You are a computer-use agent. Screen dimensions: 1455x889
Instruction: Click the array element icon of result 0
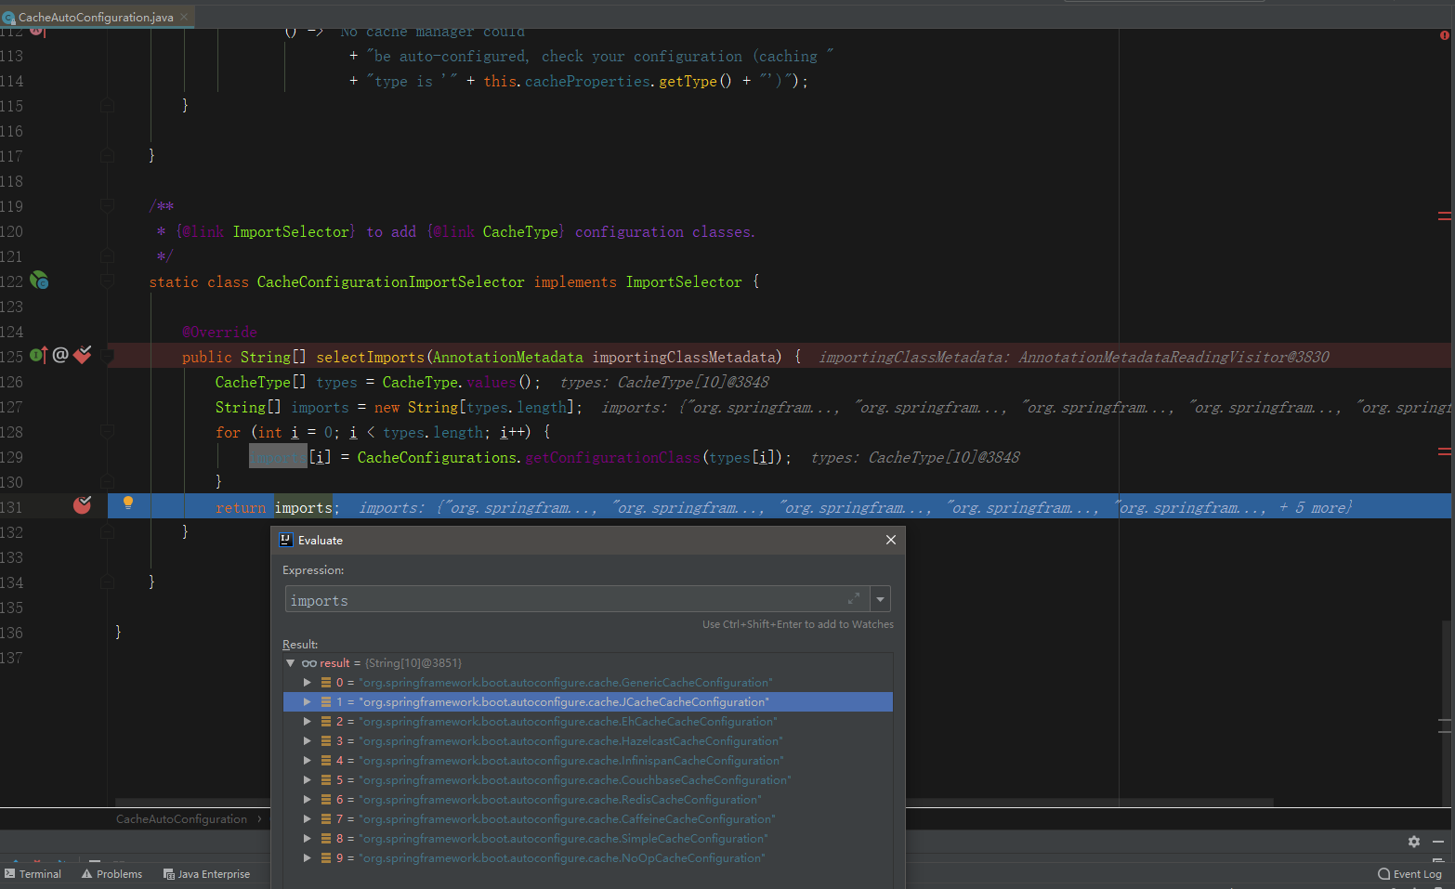[326, 683]
